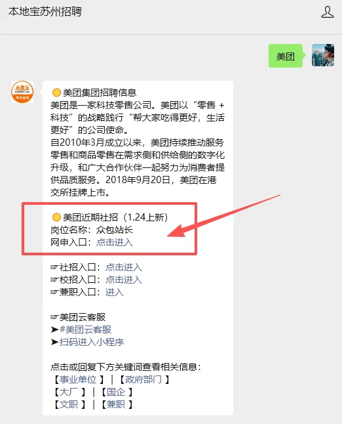Tap the green 美团 message bubble
This screenshot has width=342, height=424.
click(x=286, y=56)
